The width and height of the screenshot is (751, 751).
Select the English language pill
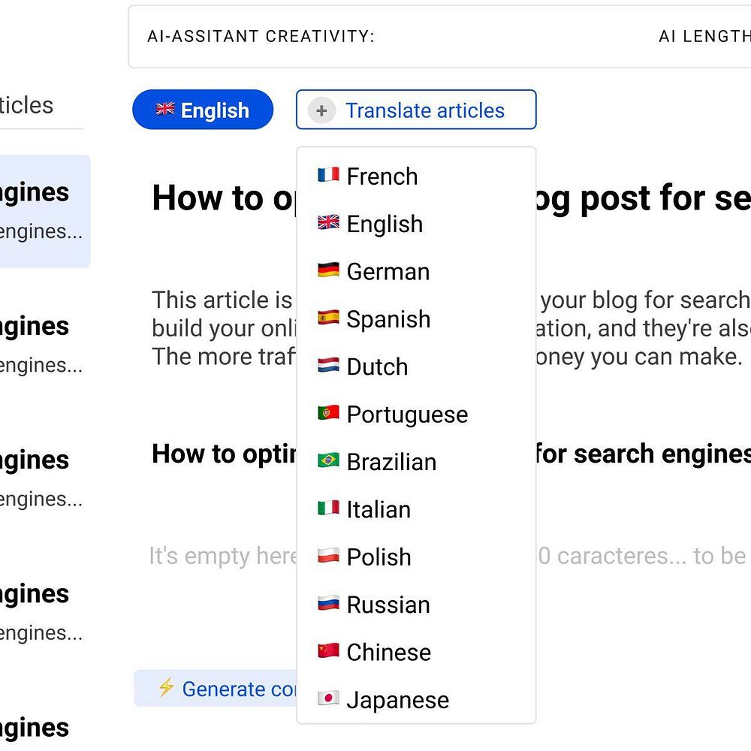coord(203,110)
